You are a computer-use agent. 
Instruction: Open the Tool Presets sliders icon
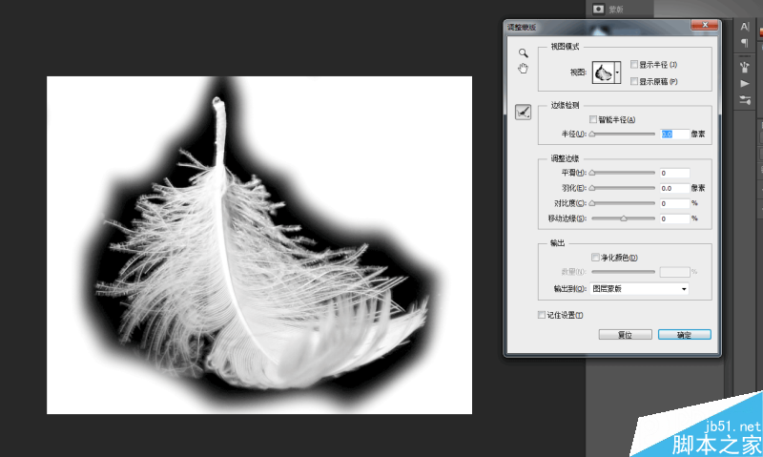(x=745, y=100)
